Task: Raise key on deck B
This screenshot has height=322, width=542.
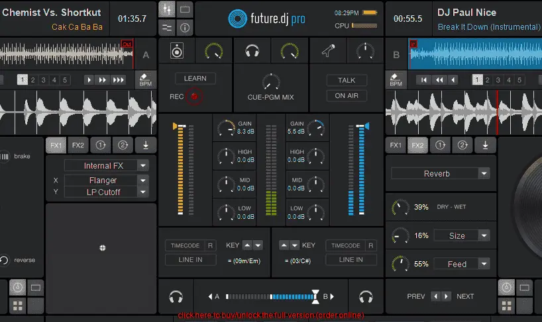Action: pos(284,245)
